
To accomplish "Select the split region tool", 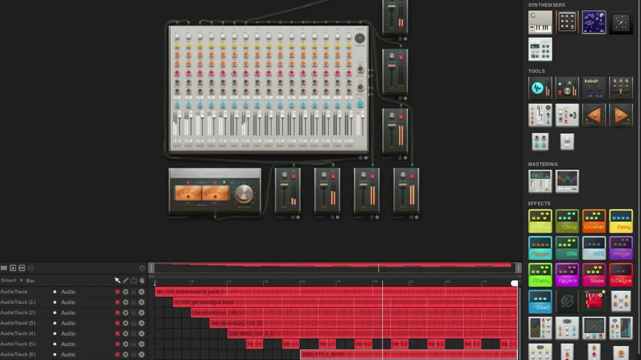I will click(x=133, y=280).
